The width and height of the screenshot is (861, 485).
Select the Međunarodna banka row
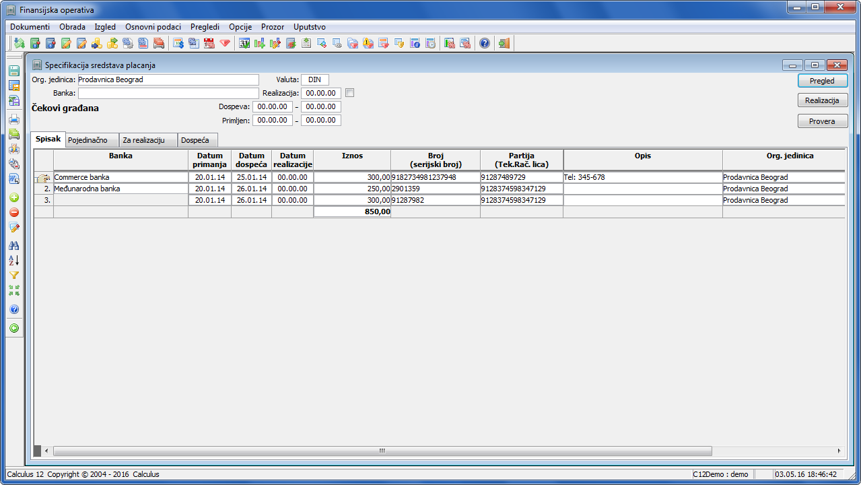pos(439,189)
